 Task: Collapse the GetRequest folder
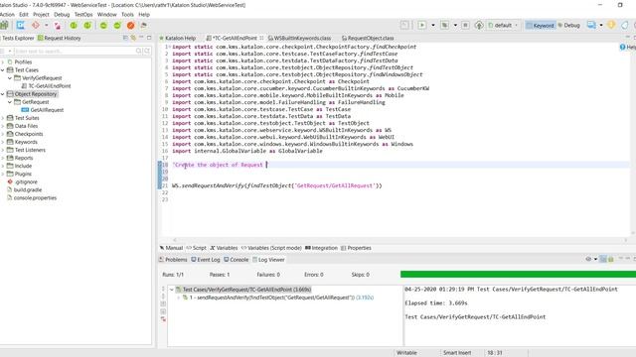[x=10, y=102]
